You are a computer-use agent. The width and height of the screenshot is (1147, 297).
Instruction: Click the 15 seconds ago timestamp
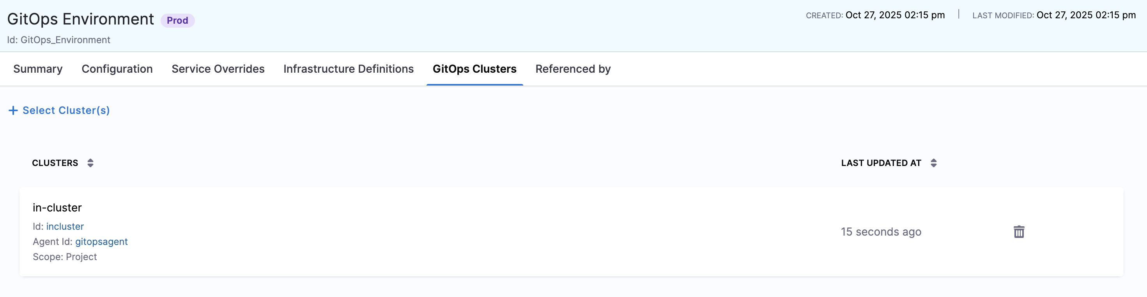point(881,232)
